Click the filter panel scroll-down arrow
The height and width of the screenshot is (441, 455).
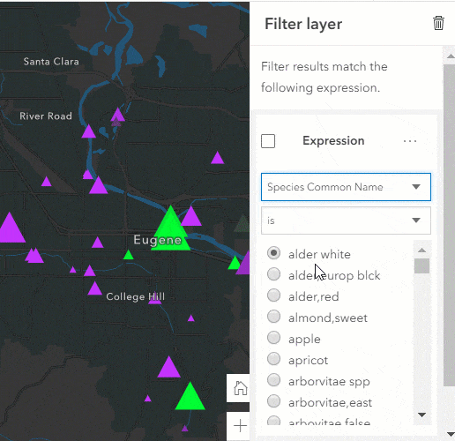451,434
